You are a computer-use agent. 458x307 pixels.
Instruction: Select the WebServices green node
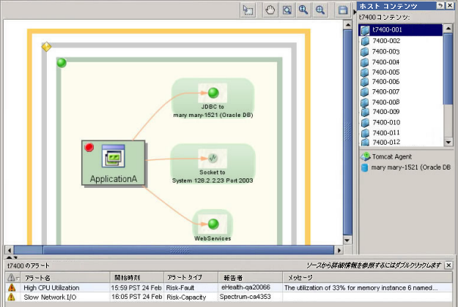point(213,224)
